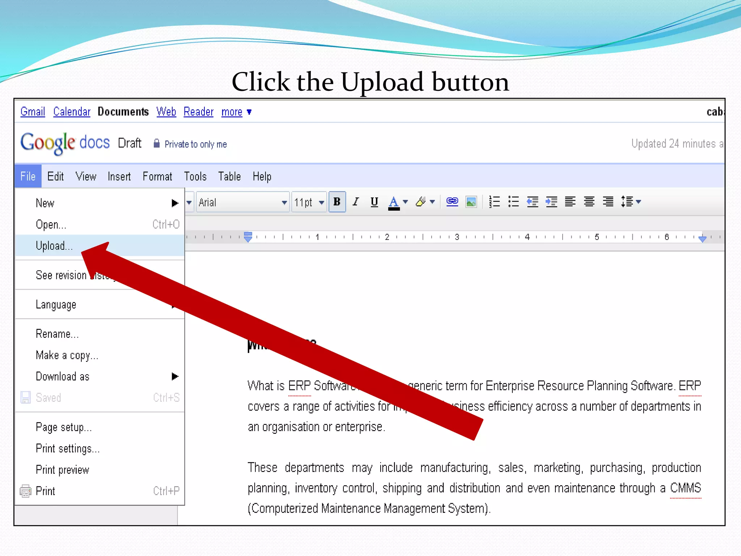Open the Web link
This screenshot has width=741, height=556.
[166, 111]
